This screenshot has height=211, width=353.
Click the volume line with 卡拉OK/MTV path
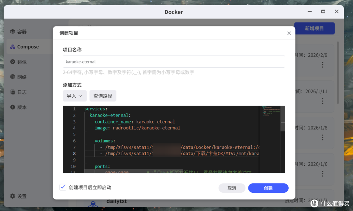[180, 154]
